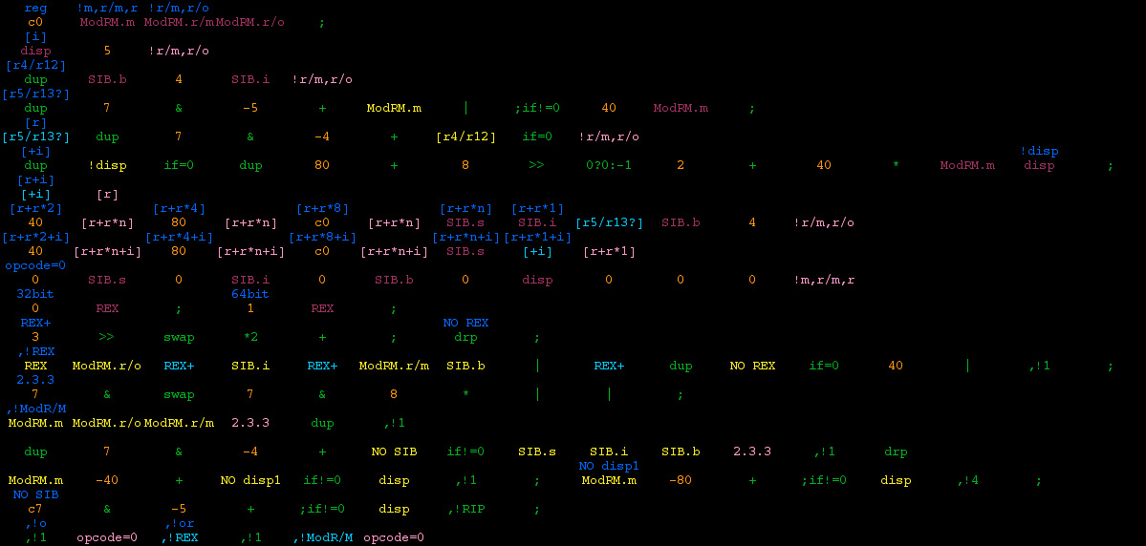This screenshot has height=546, width=1146.
Task: Select the blue '[r+r*1+i]' definition
Action: [x=537, y=238]
